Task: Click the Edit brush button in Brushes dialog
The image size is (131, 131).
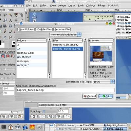Action: coord(34,116)
